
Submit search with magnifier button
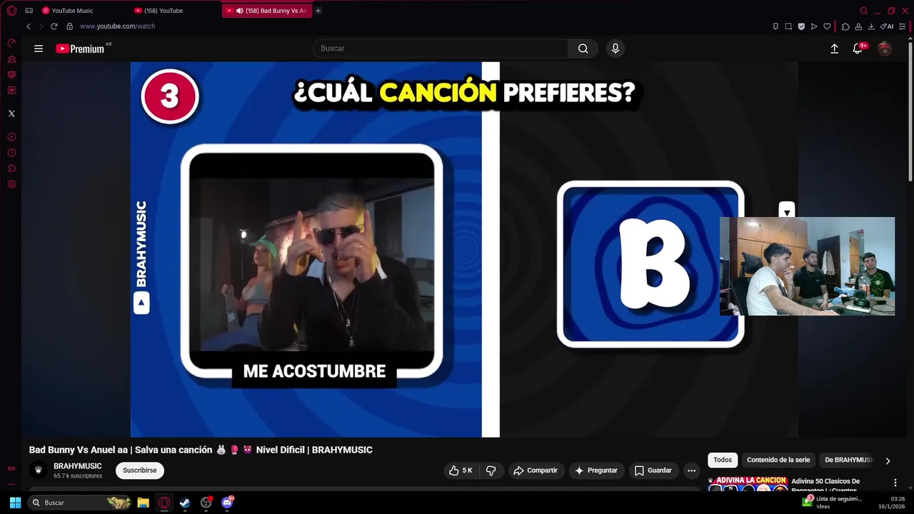(583, 49)
